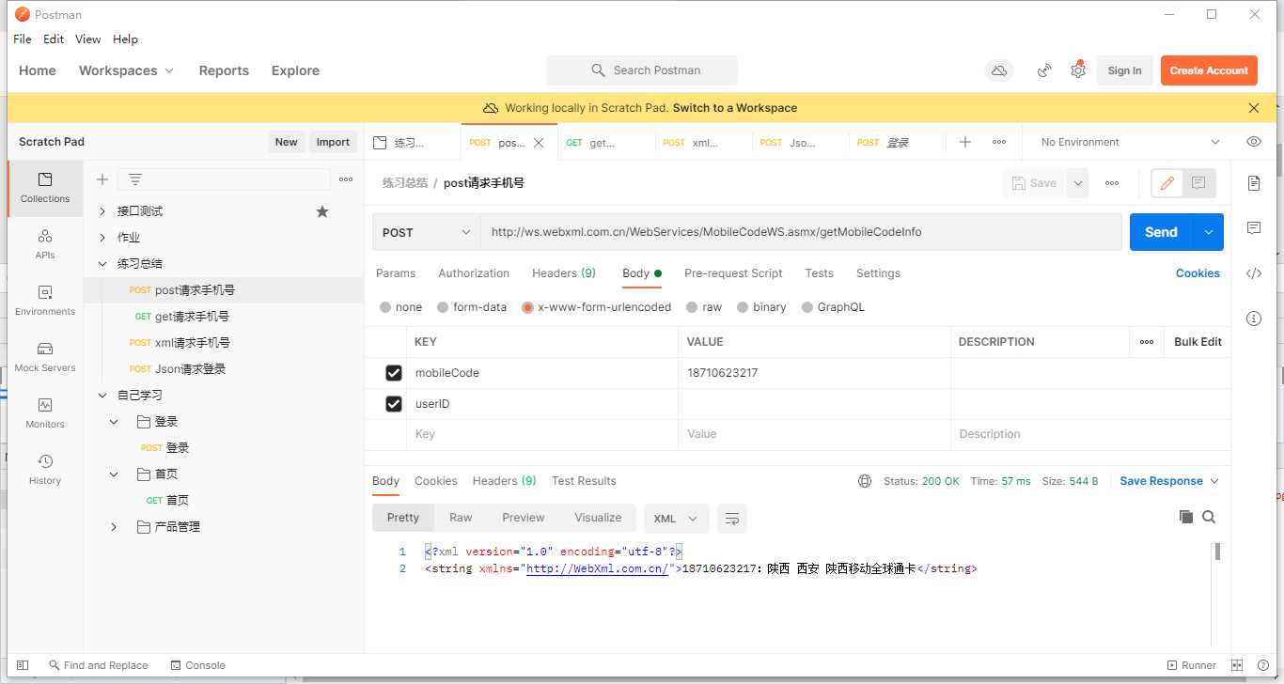
Task: Open the History sidebar panel
Action: [45, 469]
